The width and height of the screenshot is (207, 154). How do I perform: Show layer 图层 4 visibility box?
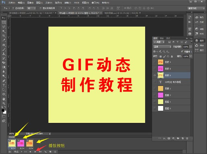click(155, 62)
